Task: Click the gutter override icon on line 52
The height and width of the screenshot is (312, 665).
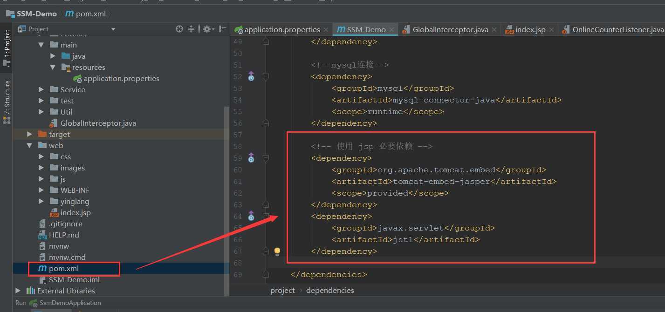Action: tap(251, 76)
